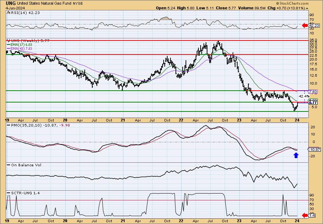Click the UNG ticker symbol in the header
This screenshot has height=224, width=323.
[x=11, y=3]
